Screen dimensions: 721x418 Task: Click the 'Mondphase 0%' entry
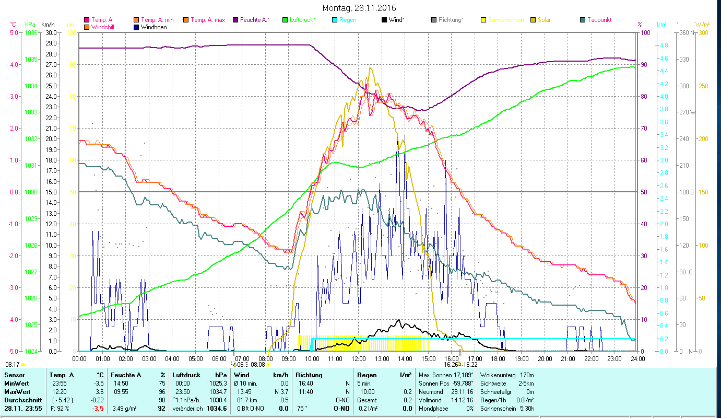(446, 409)
